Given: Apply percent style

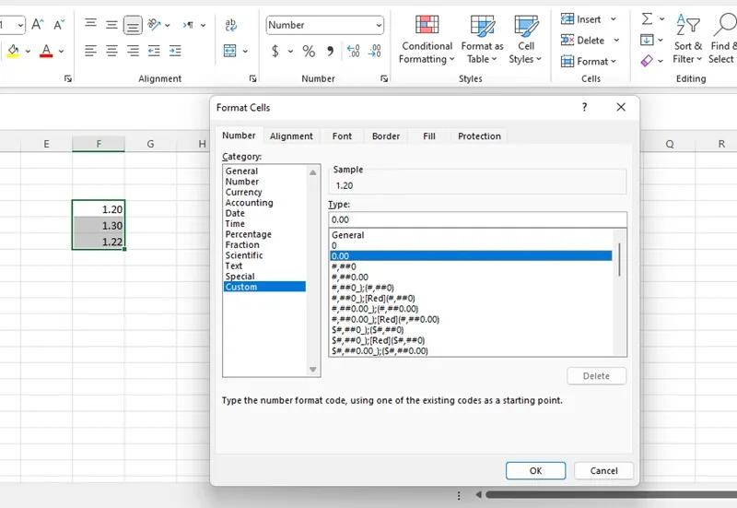Looking at the screenshot, I should (x=309, y=51).
